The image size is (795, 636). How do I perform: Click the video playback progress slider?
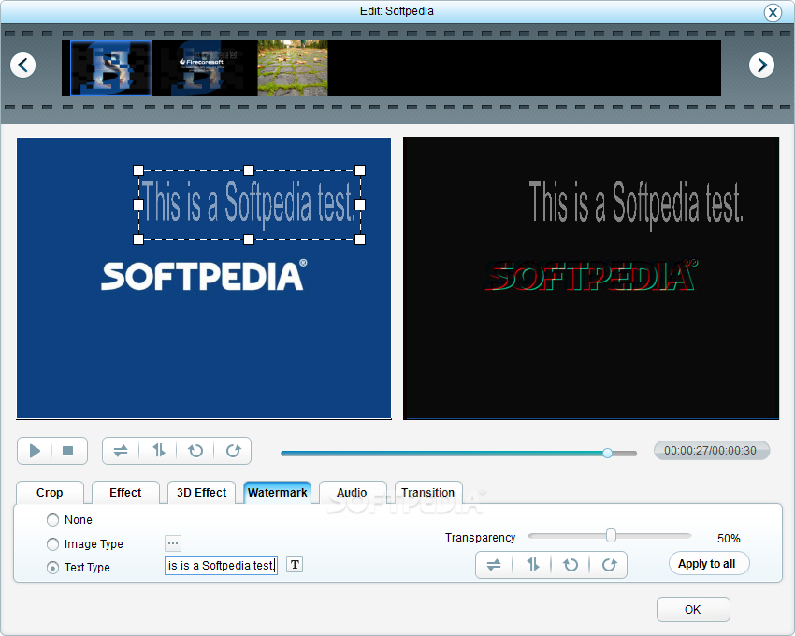tap(458, 453)
